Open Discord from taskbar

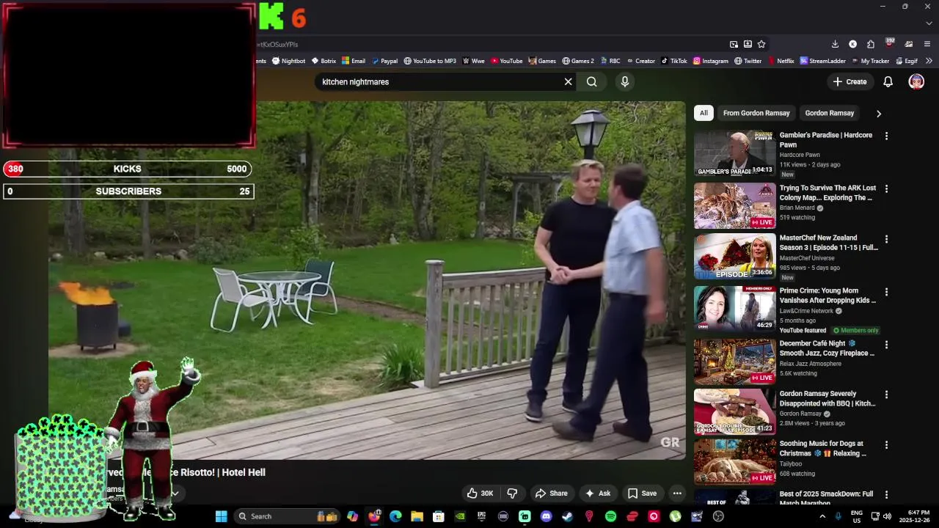click(x=546, y=516)
